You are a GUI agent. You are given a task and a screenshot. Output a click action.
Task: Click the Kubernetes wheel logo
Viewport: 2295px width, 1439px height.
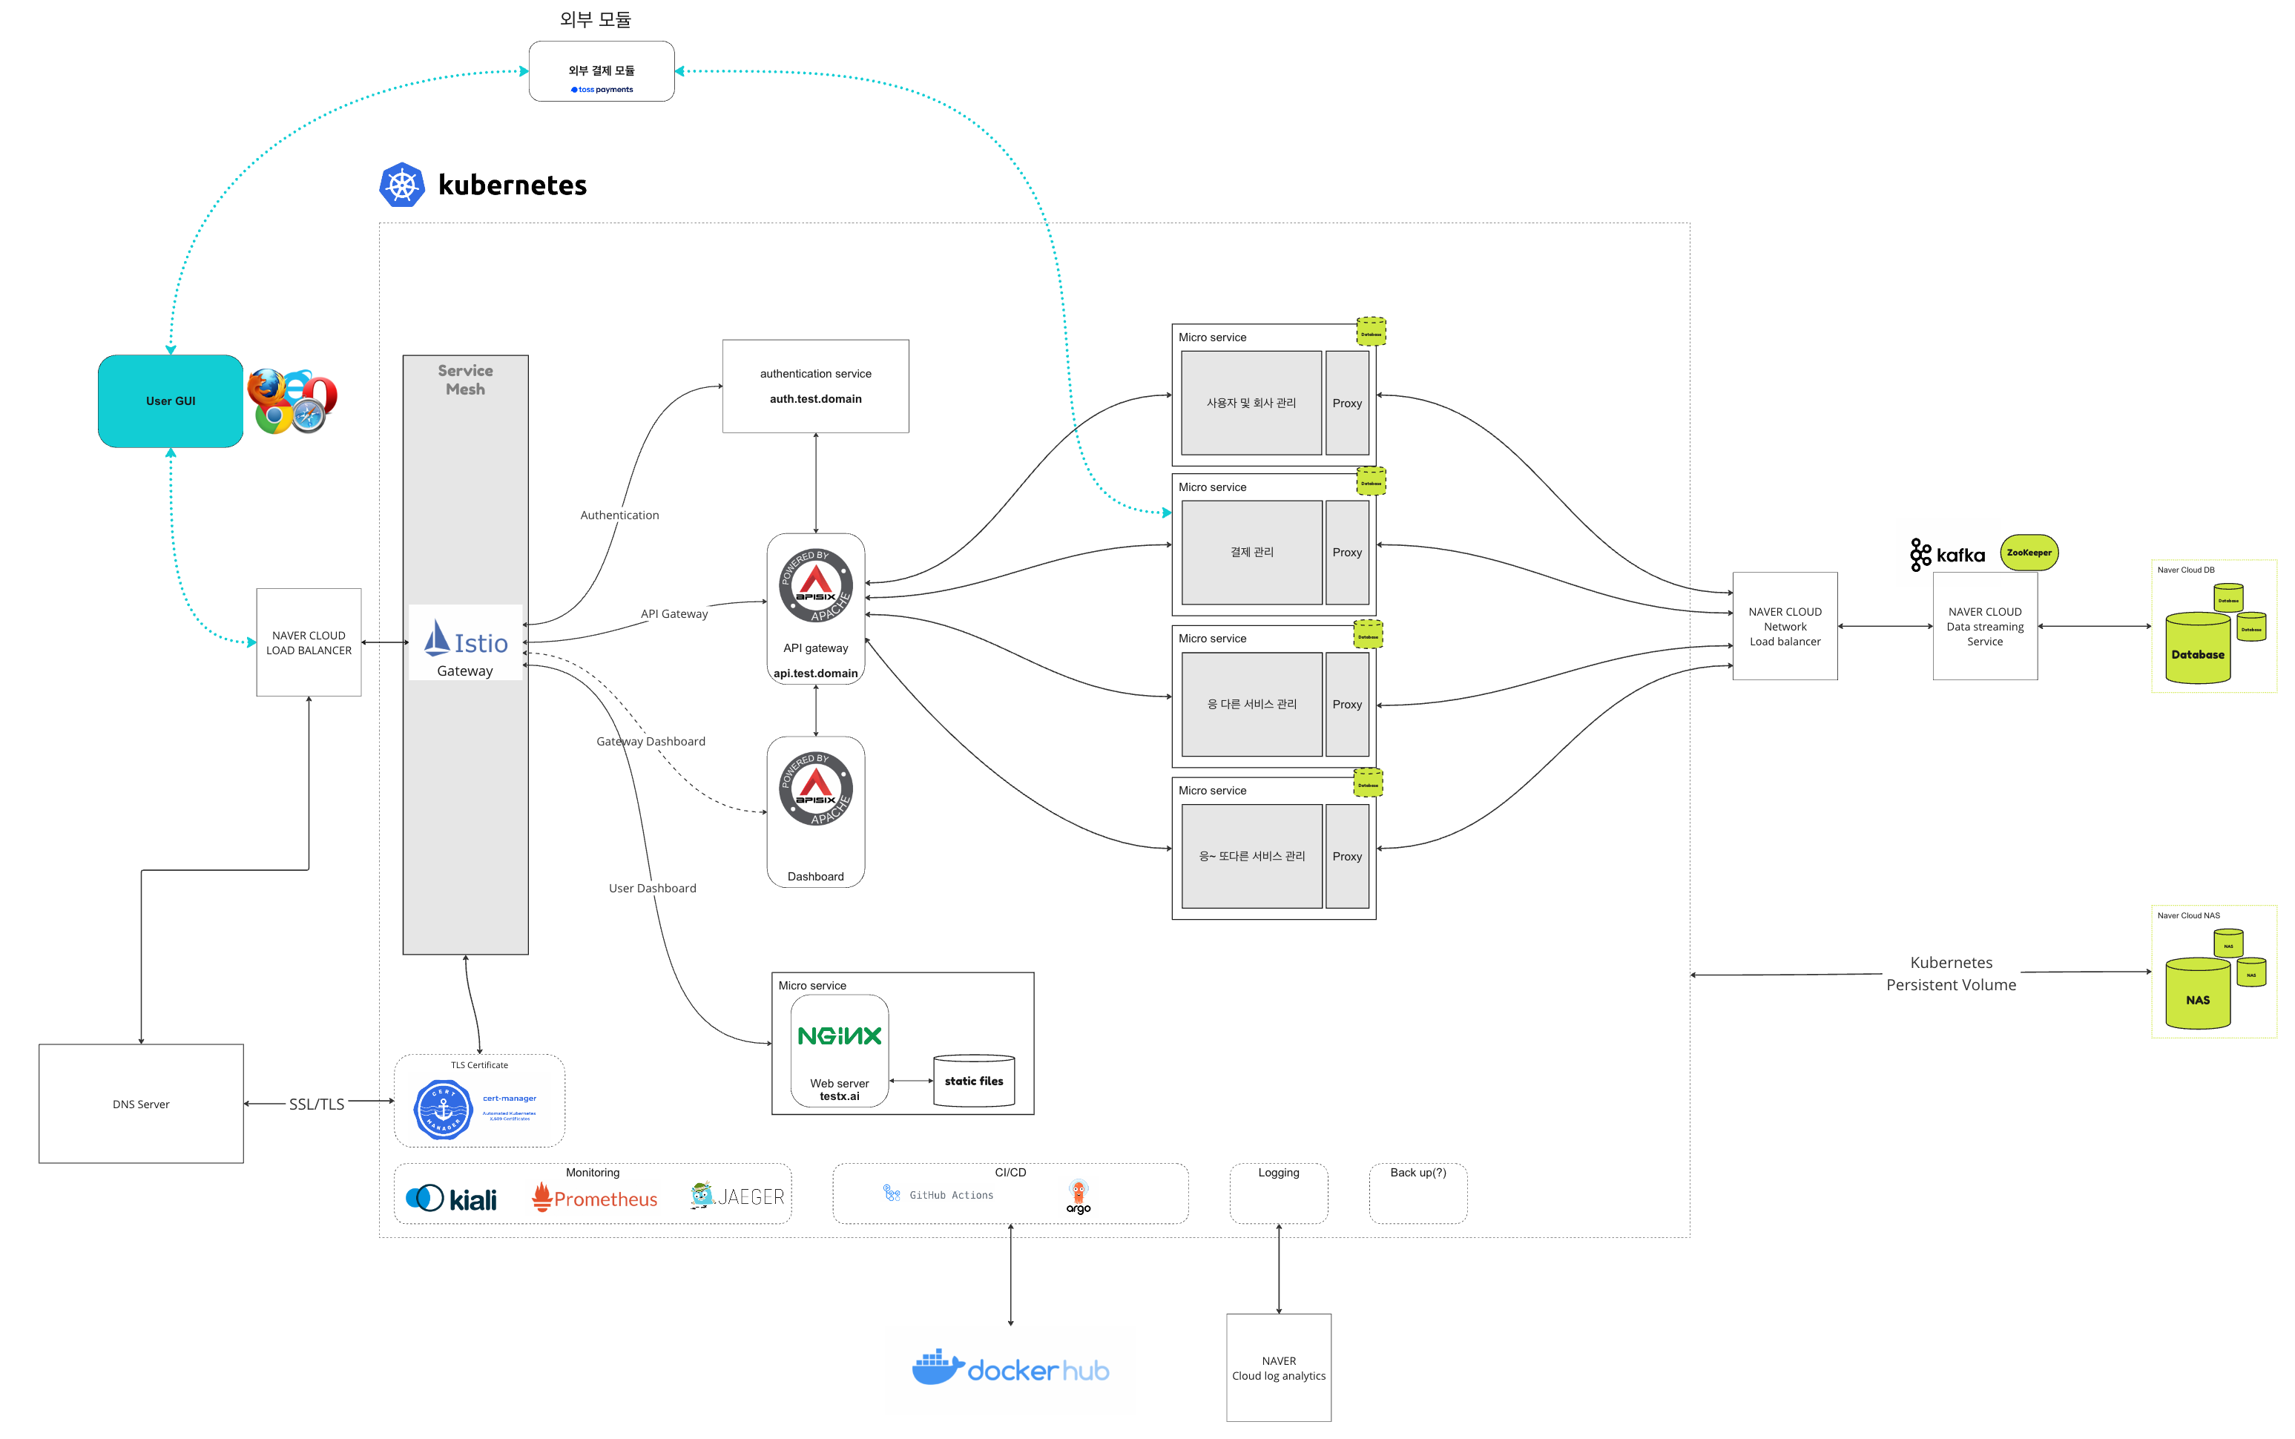pyautogui.click(x=401, y=185)
